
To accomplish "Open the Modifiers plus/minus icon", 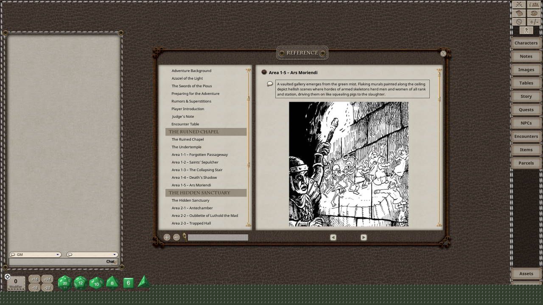I will pyautogui.click(x=534, y=22).
